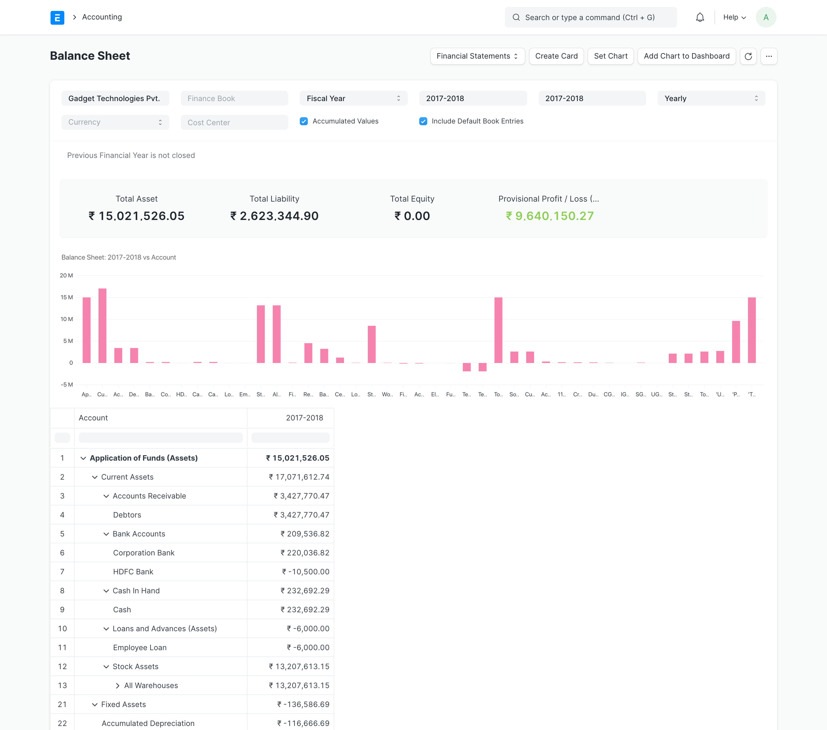Click the green app logo in the top-left
Image resolution: width=827 pixels, height=730 pixels.
point(57,18)
